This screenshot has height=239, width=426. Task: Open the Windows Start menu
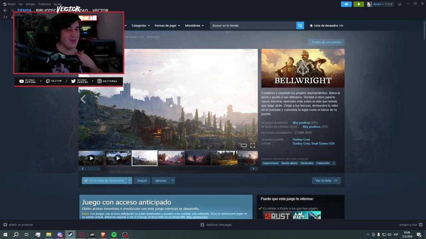(5, 235)
